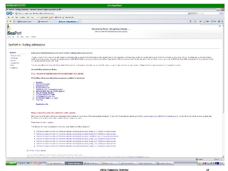Image resolution: width=228 pixels, height=171 pixels.
Task: Open the site Home navigation link
Action: tap(9, 37)
